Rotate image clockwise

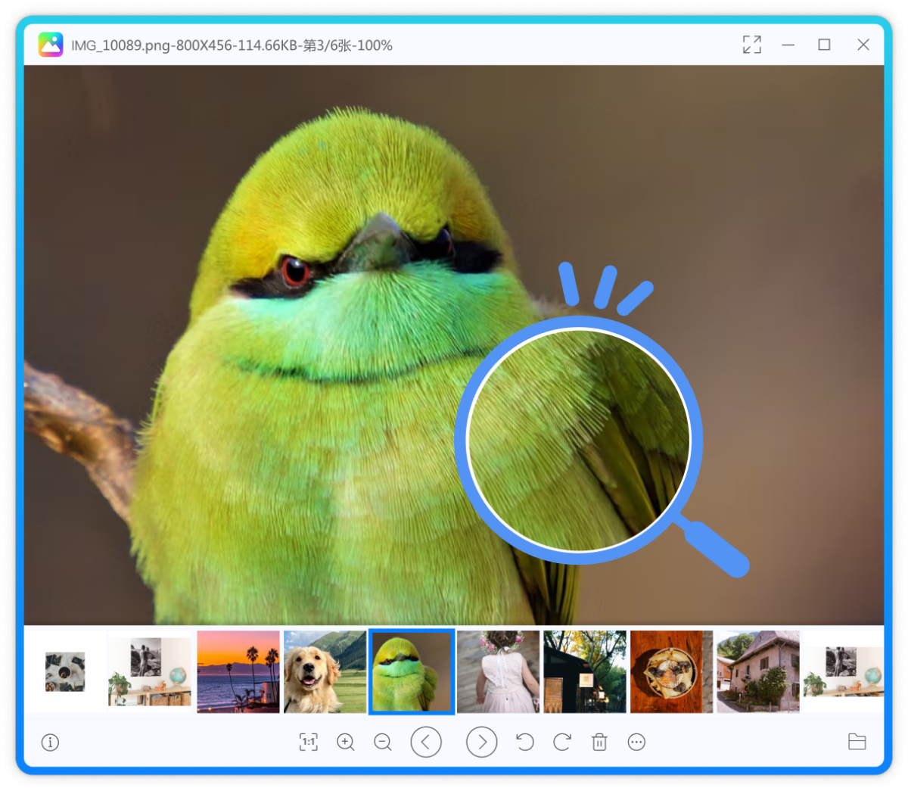pyautogui.click(x=562, y=742)
